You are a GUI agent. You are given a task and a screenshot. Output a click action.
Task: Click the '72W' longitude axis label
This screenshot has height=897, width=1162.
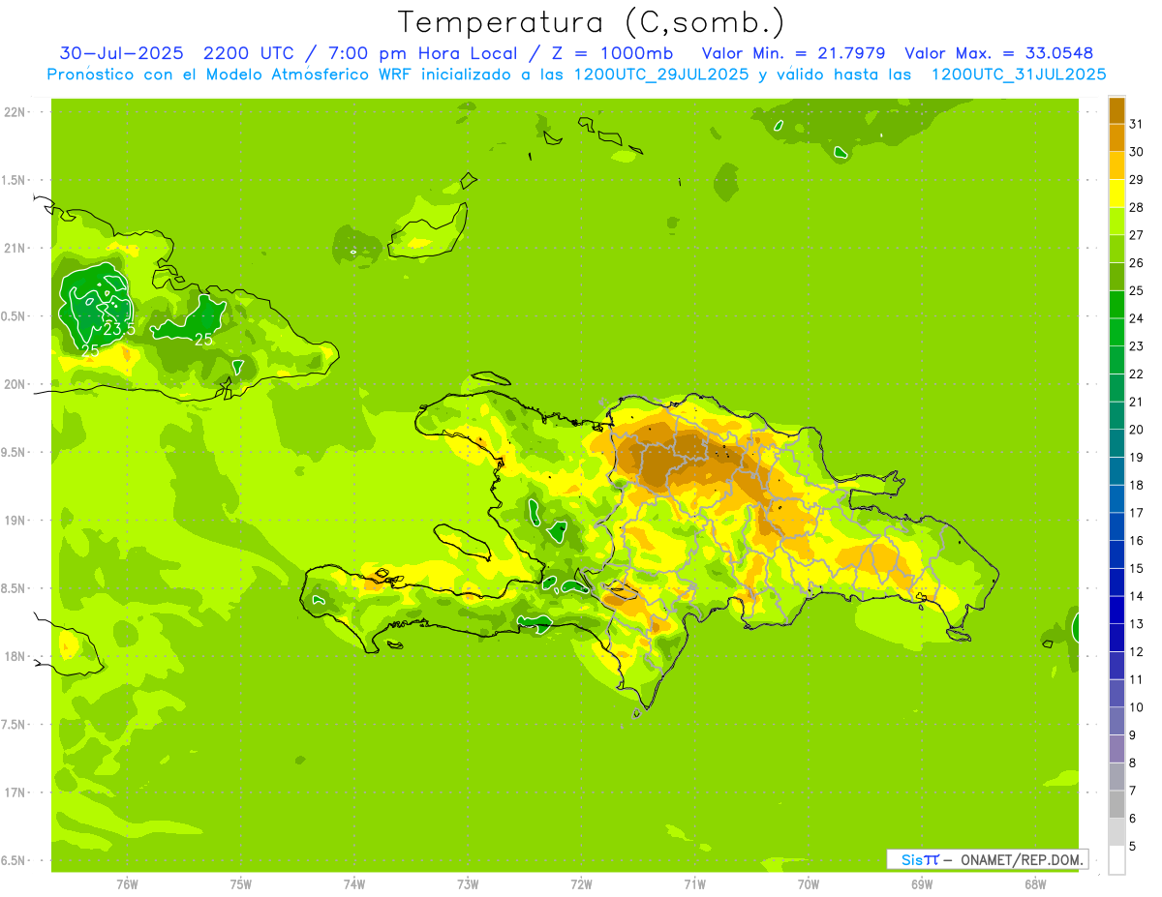582,884
